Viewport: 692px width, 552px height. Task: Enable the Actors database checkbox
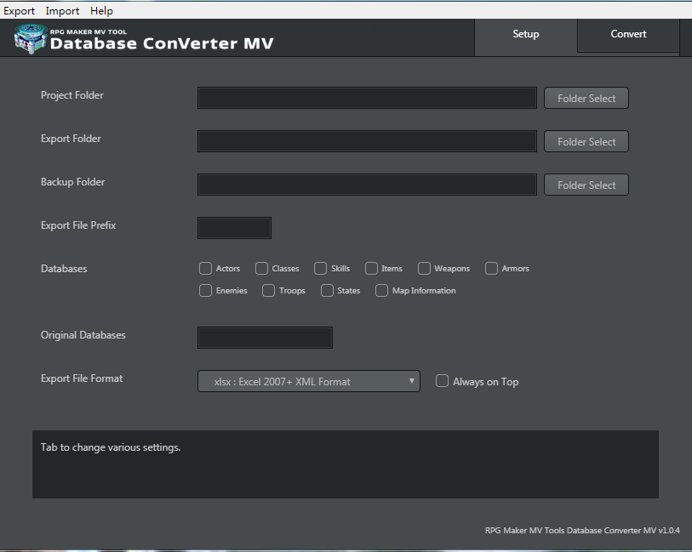pos(205,269)
